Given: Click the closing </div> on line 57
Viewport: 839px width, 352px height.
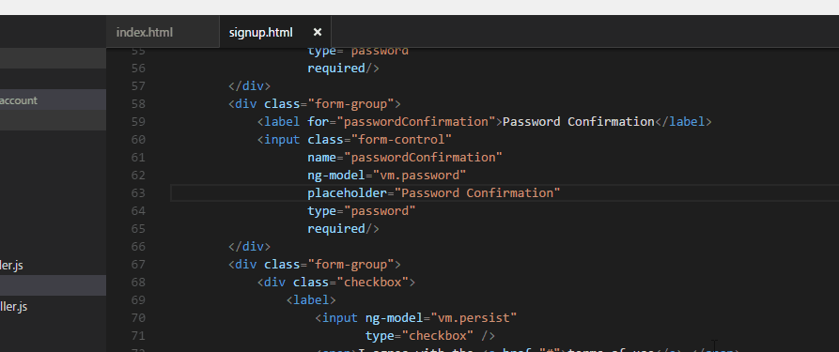Looking at the screenshot, I should click(249, 86).
